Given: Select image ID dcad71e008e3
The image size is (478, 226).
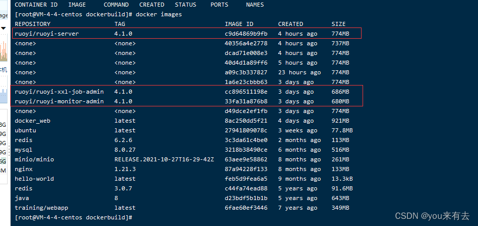Looking at the screenshot, I should click(x=246, y=53).
